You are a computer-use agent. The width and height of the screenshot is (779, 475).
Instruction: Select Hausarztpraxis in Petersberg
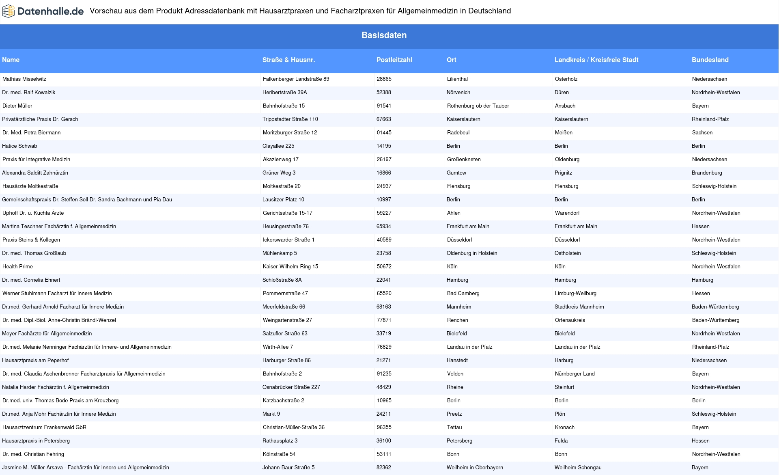coord(36,440)
